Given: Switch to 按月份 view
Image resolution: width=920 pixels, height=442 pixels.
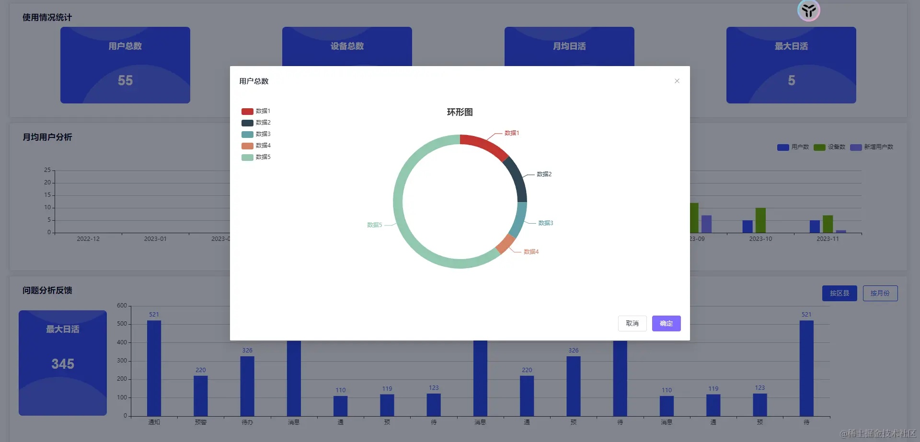Looking at the screenshot, I should tap(880, 293).
